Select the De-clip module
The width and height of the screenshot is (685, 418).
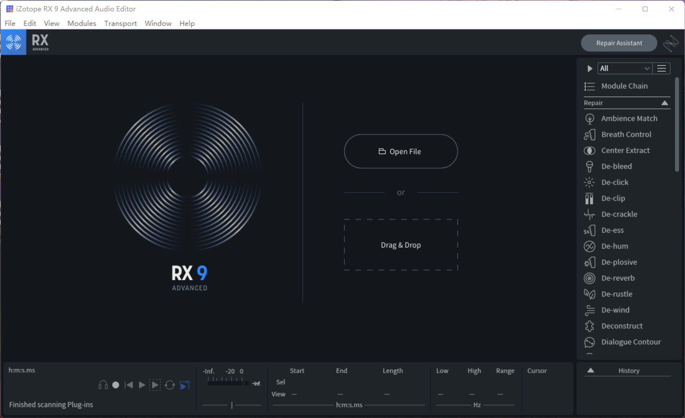(613, 198)
